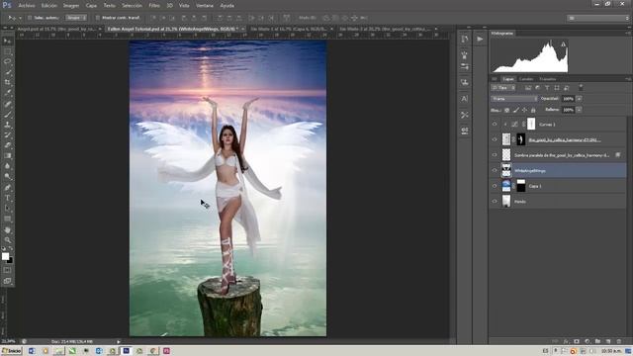Select the Horizontal Type tool
Image resolution: width=633 pixels, height=356 pixels.
[x=7, y=198]
